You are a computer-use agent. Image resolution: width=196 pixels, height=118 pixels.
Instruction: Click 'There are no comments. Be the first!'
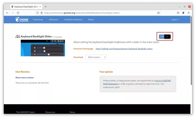[x=32, y=83]
